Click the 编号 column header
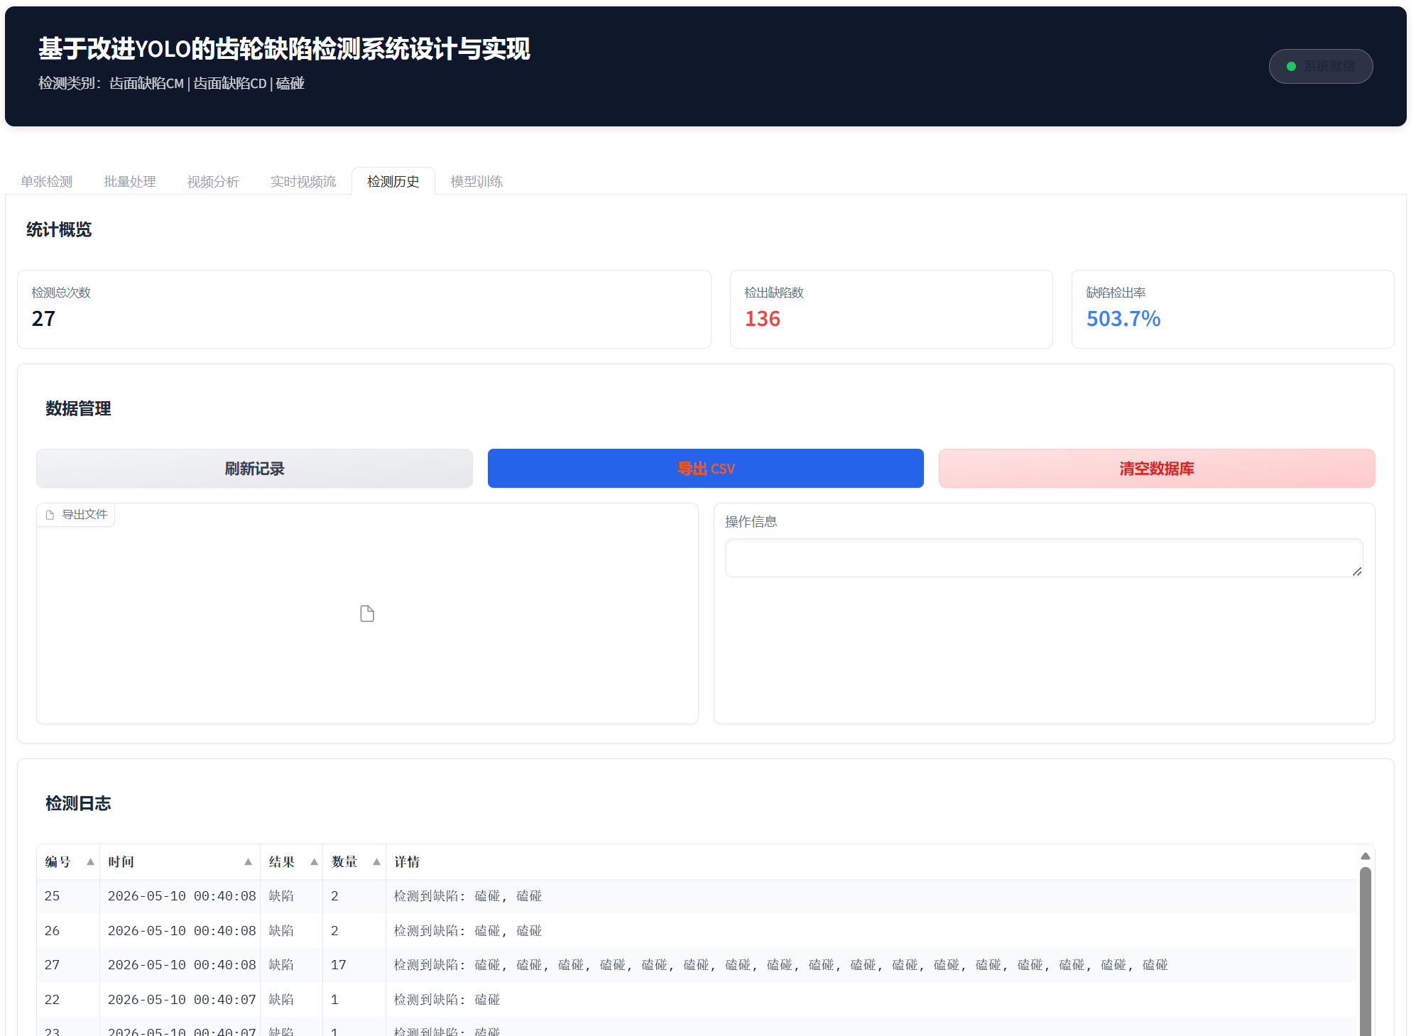 [x=68, y=862]
